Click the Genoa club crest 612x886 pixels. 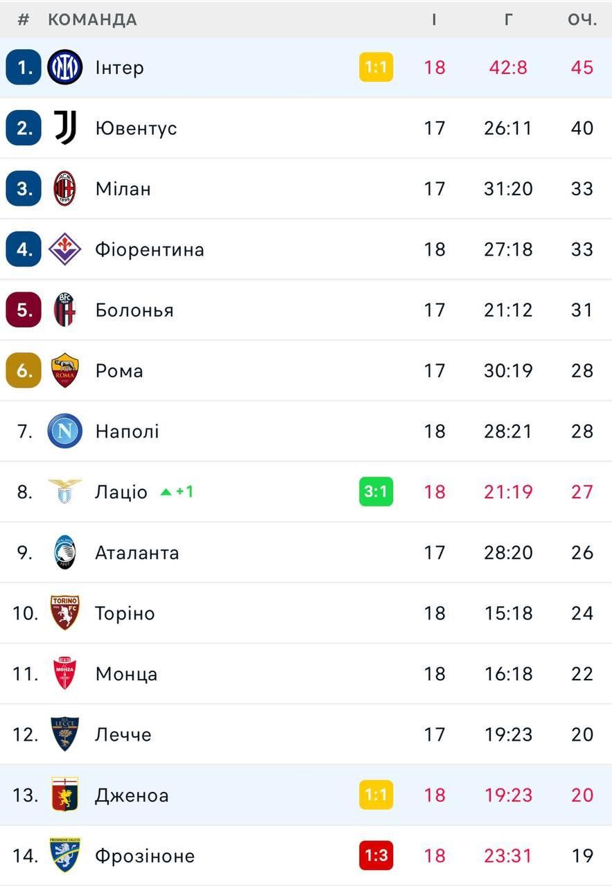click(x=65, y=795)
